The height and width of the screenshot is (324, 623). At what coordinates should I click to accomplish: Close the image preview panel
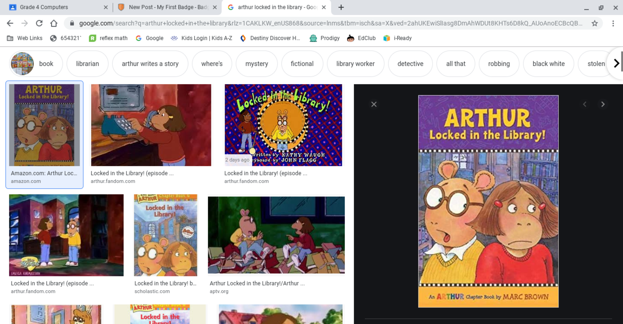coord(374,104)
